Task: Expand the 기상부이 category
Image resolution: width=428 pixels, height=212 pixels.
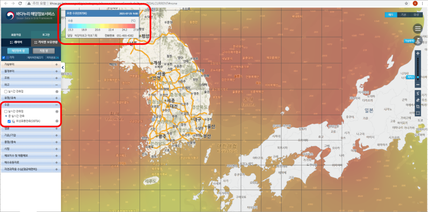Action: coord(56,65)
